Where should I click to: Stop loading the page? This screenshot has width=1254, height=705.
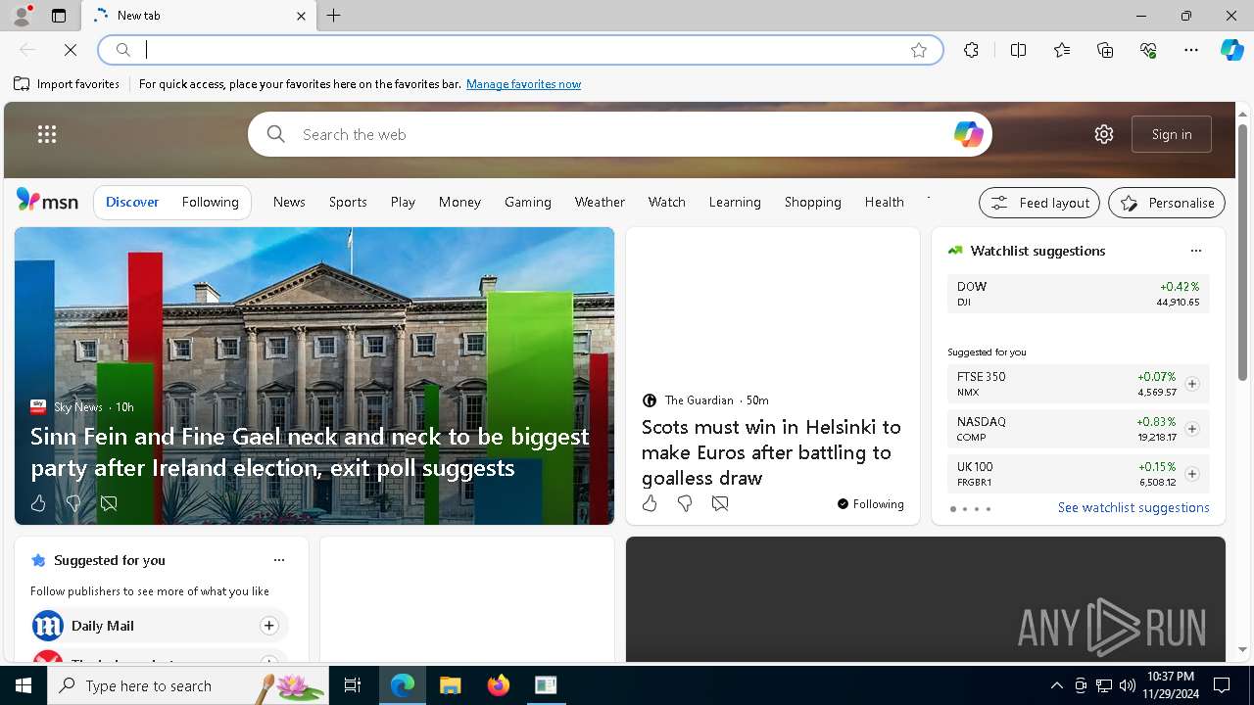[x=71, y=50]
